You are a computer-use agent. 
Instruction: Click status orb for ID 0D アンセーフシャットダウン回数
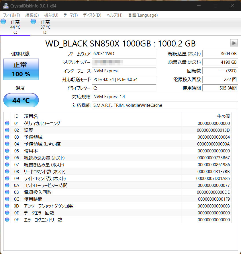click(7, 206)
